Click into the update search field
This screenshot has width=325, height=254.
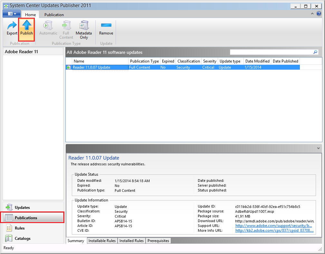click(272, 52)
